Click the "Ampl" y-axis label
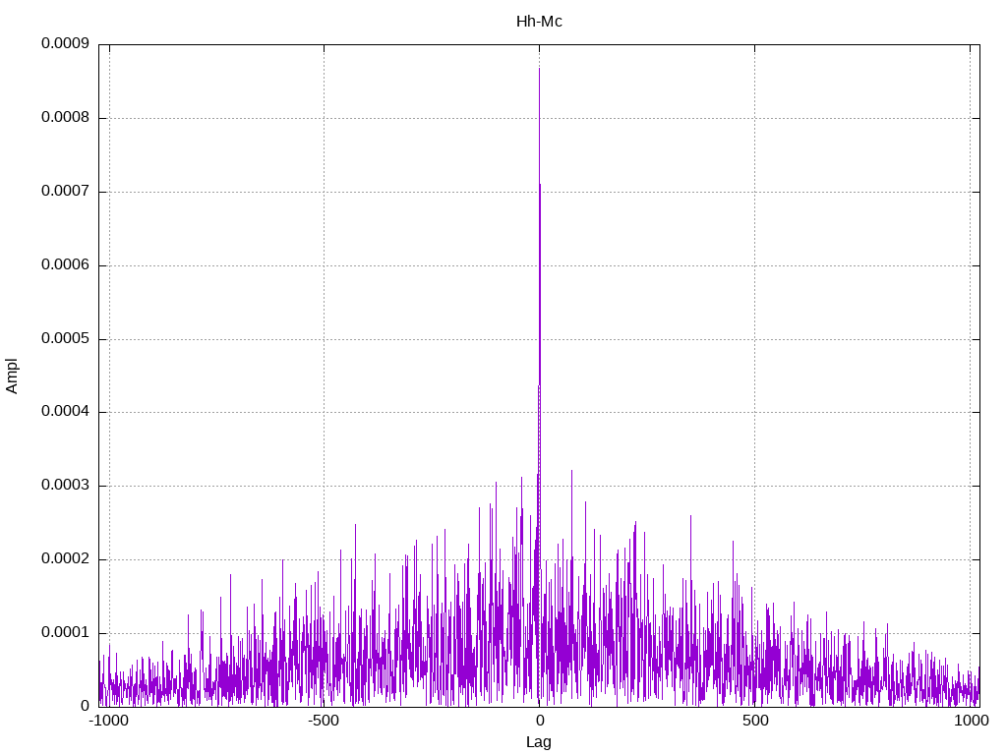The height and width of the screenshot is (755, 1007). tap(13, 376)
